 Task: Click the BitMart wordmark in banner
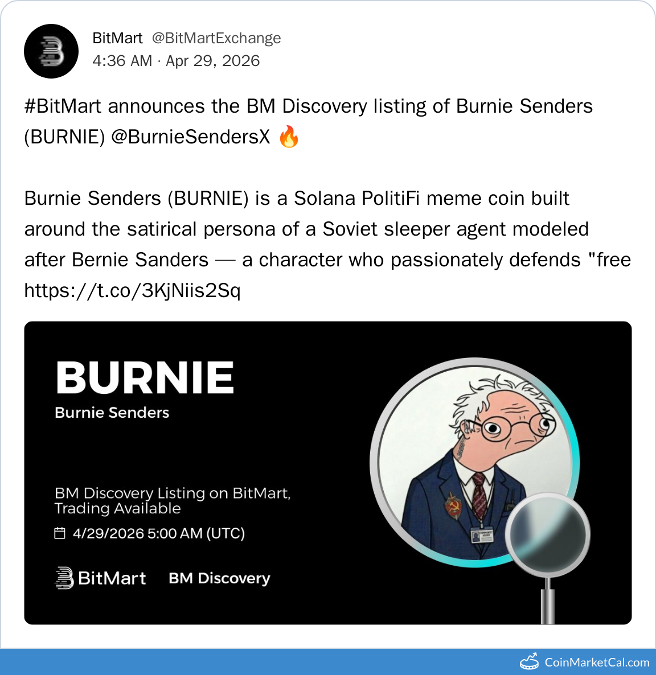point(112,578)
